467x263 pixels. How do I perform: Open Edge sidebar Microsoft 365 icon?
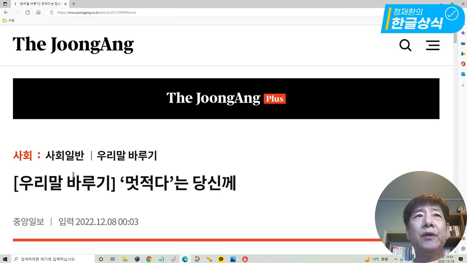[463, 64]
